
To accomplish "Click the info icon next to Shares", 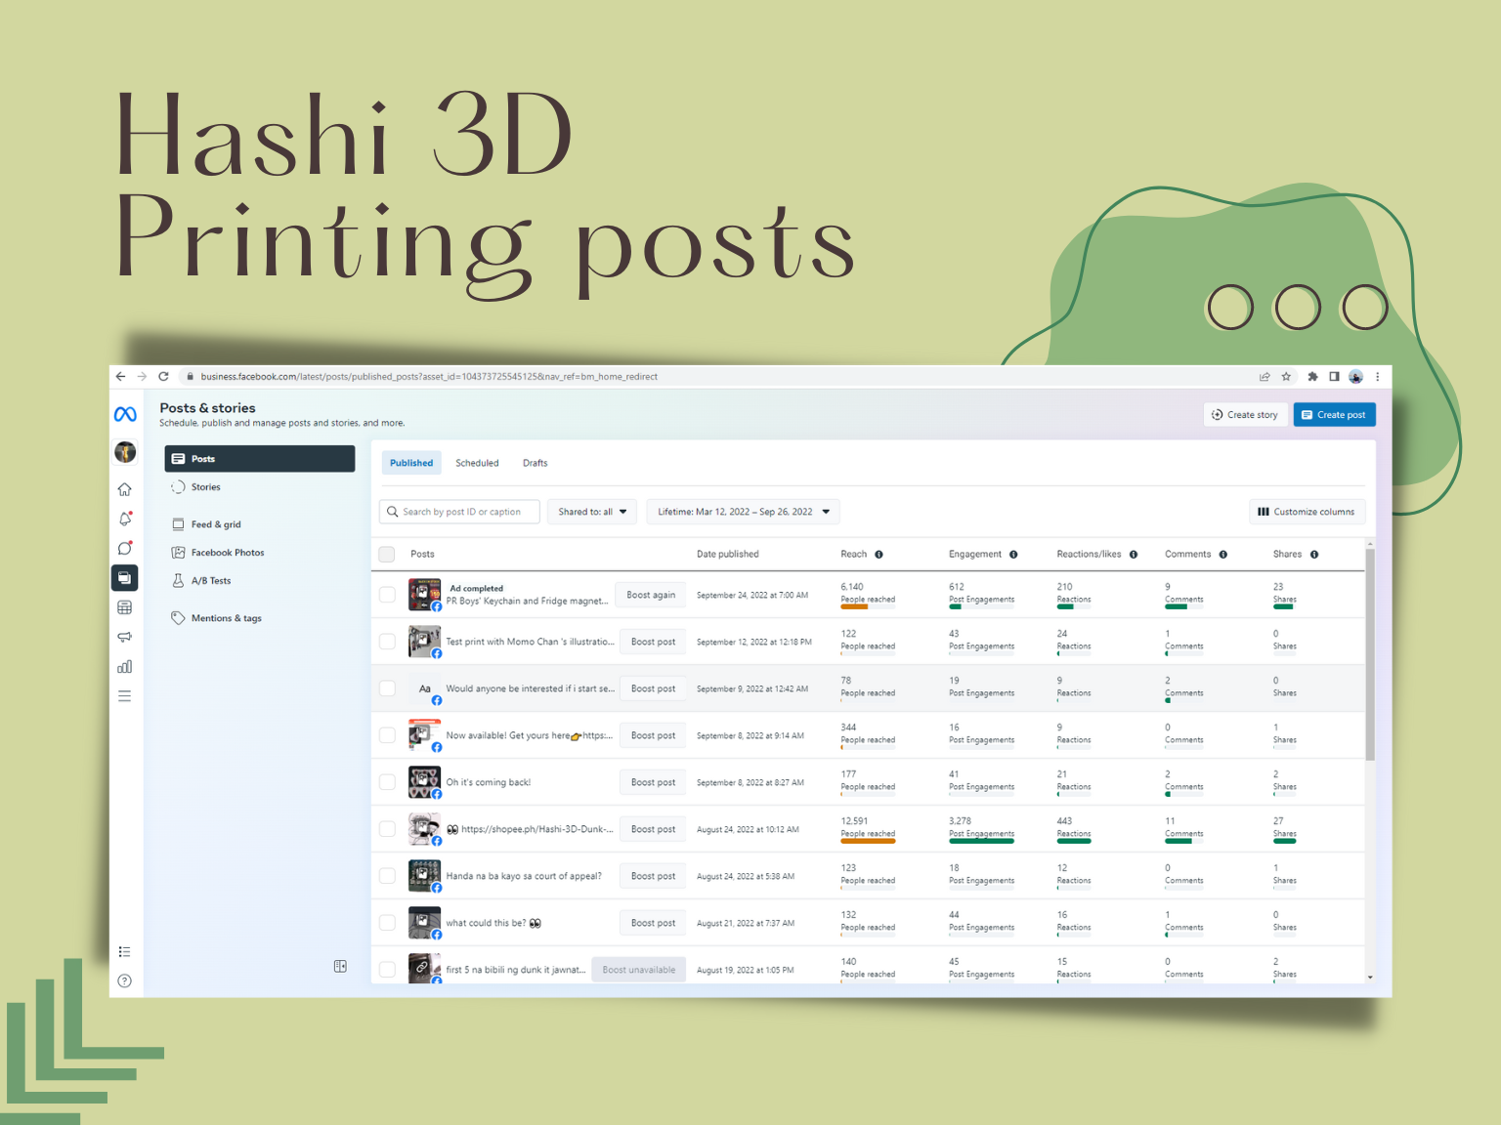I will [x=1314, y=555].
